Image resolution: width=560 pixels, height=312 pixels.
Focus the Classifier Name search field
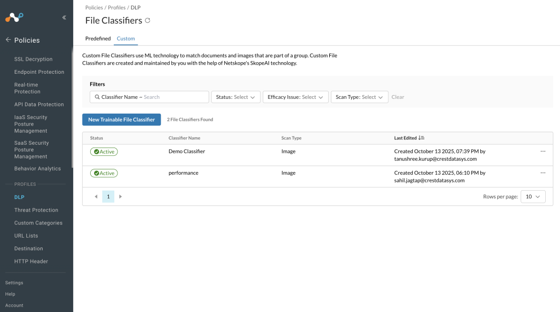[149, 97]
